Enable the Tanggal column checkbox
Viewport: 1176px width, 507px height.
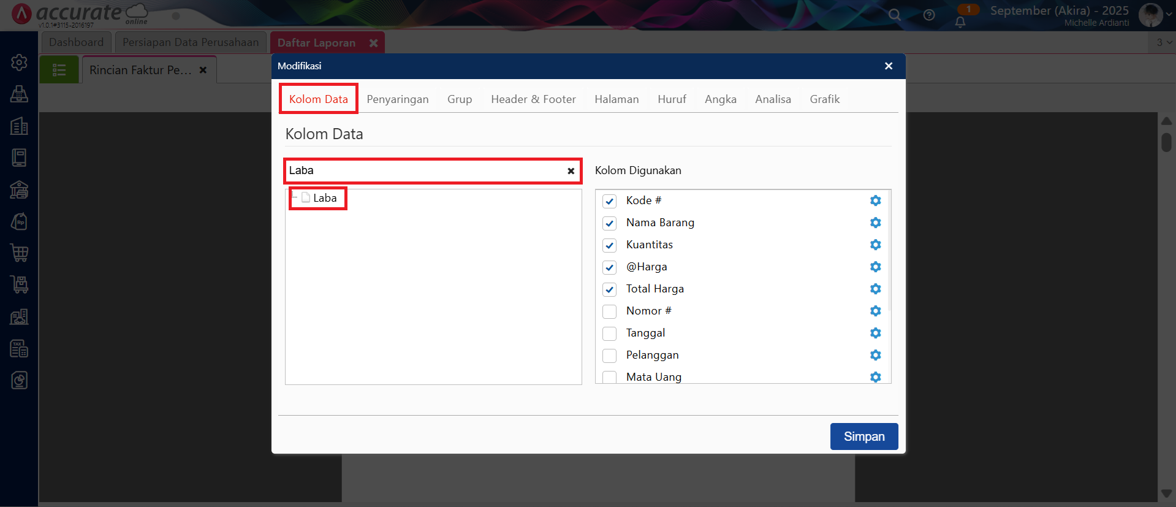click(609, 334)
